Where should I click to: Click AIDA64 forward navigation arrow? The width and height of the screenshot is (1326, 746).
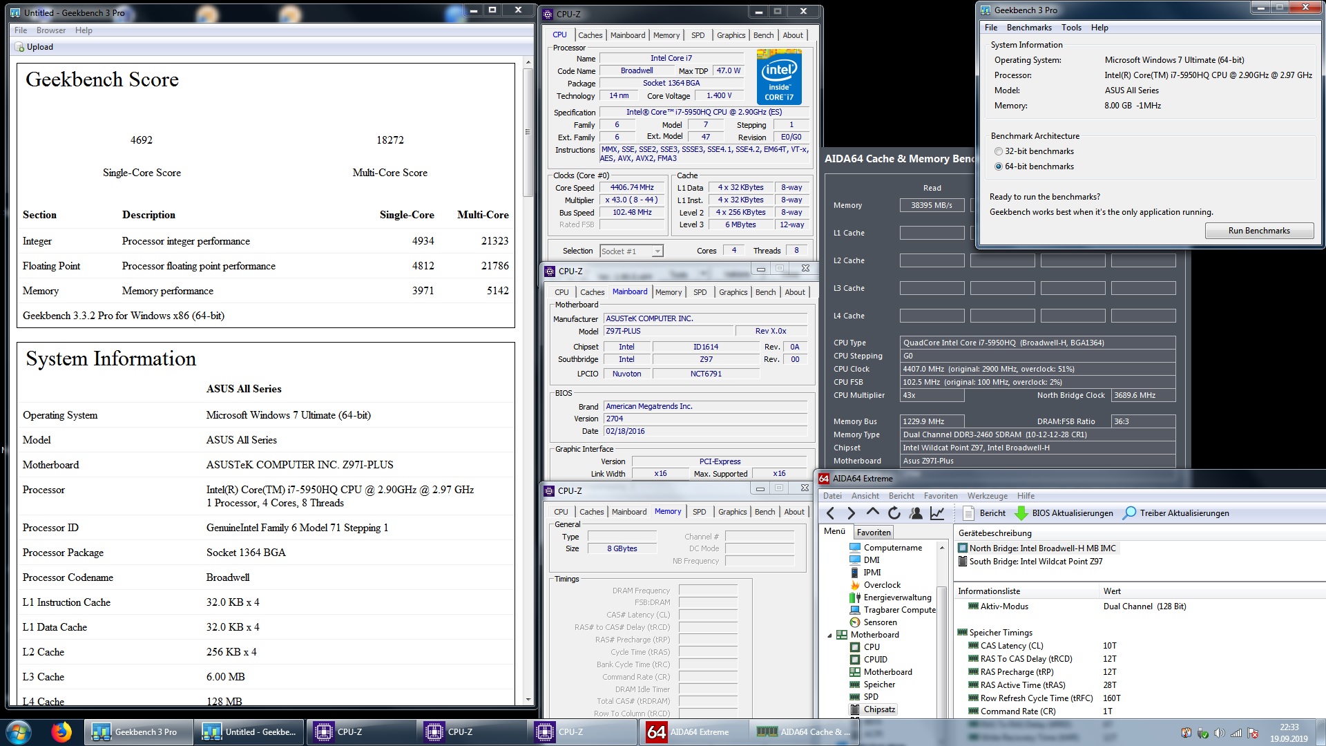(x=851, y=513)
